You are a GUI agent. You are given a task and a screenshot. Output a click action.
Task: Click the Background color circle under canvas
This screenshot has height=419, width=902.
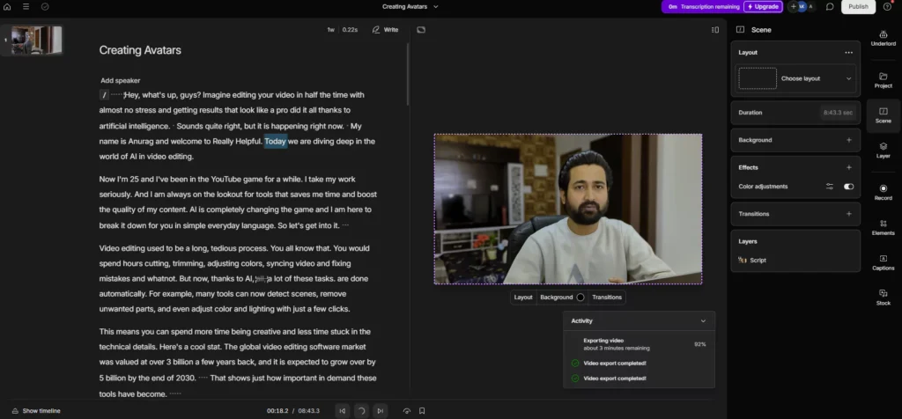580,298
